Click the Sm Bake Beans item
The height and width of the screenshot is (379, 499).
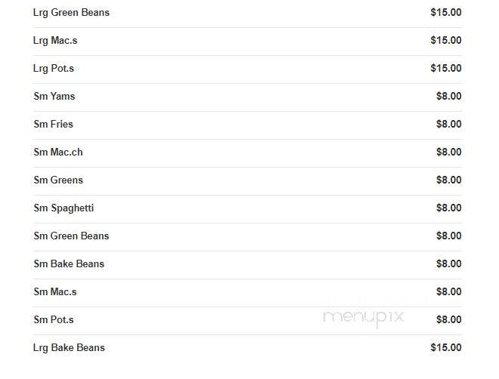click(247, 264)
